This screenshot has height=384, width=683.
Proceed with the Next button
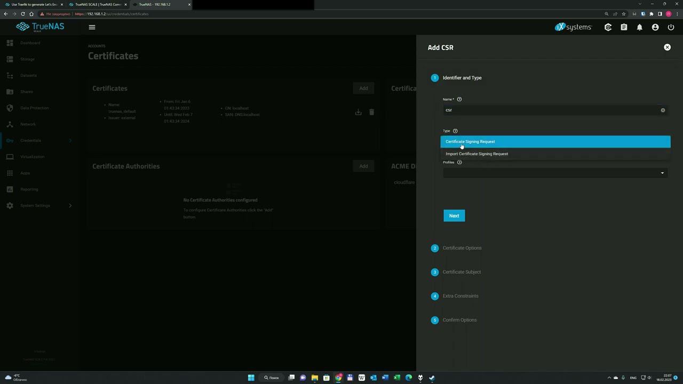click(454, 215)
